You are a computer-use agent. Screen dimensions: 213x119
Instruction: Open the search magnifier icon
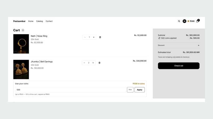coord(179,21)
